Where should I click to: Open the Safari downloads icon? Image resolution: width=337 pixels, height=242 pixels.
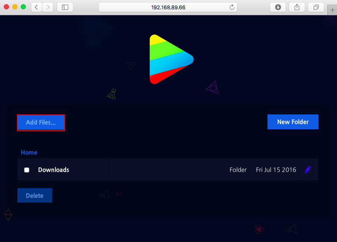(x=278, y=7)
